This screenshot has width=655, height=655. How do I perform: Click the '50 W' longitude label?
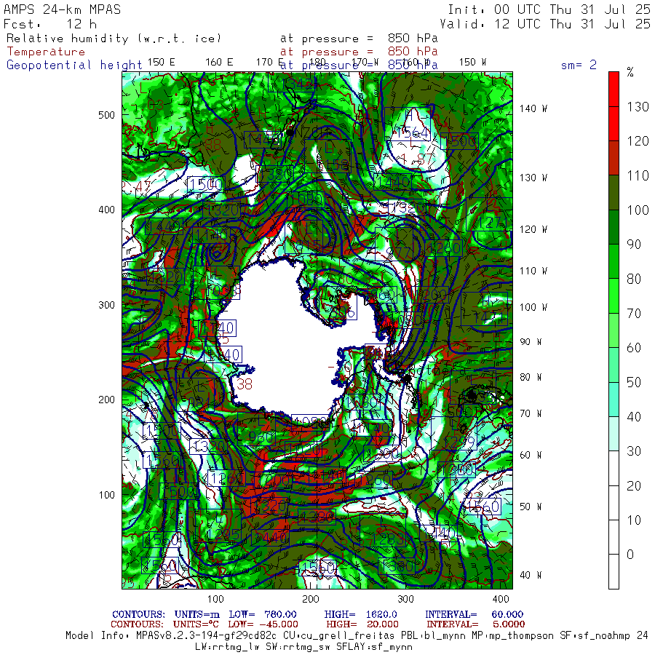coord(531,507)
